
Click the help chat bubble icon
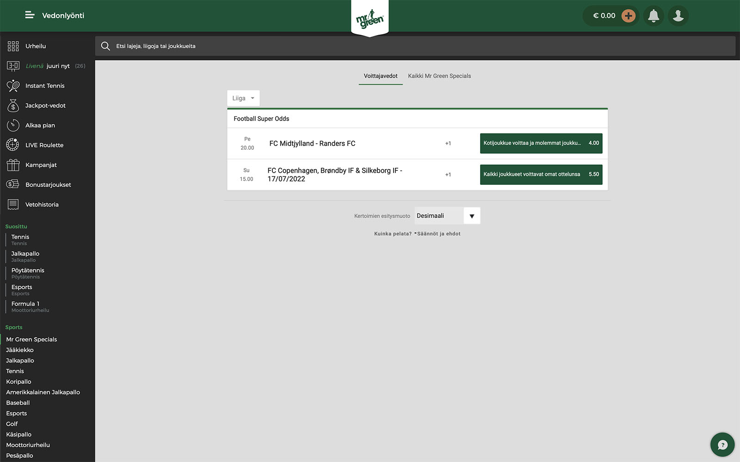[x=722, y=444]
